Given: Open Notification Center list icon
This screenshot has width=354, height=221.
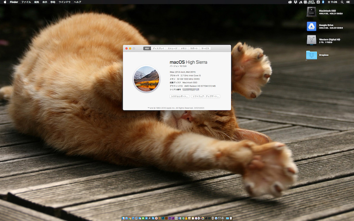Looking at the screenshot, I should (348, 2).
